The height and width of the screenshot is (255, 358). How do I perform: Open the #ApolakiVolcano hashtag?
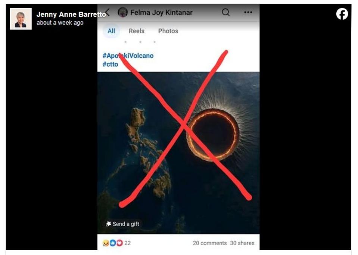[x=128, y=56]
